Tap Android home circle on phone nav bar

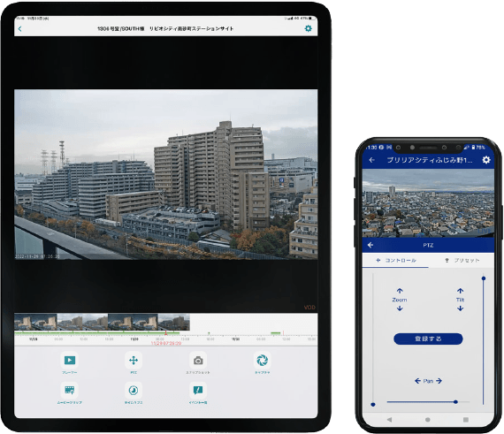(x=427, y=420)
